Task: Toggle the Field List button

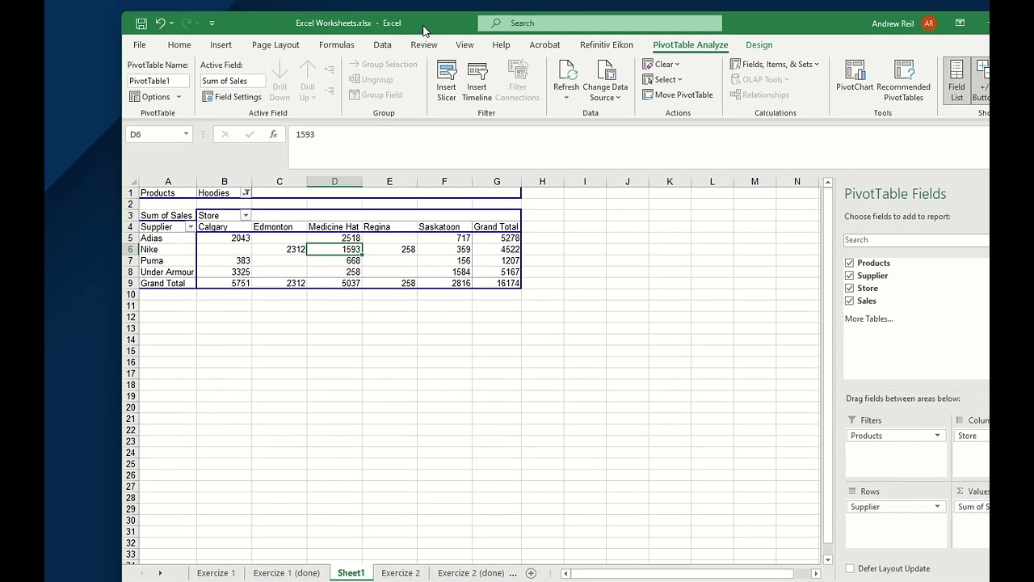Action: point(956,81)
